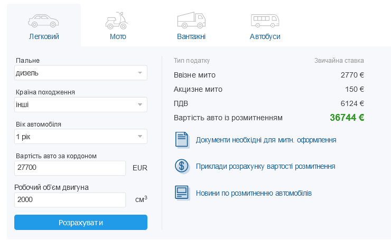The image size is (391, 240).
Task: Open Новини по розмитненню автомобілів link
Action: [254, 193]
